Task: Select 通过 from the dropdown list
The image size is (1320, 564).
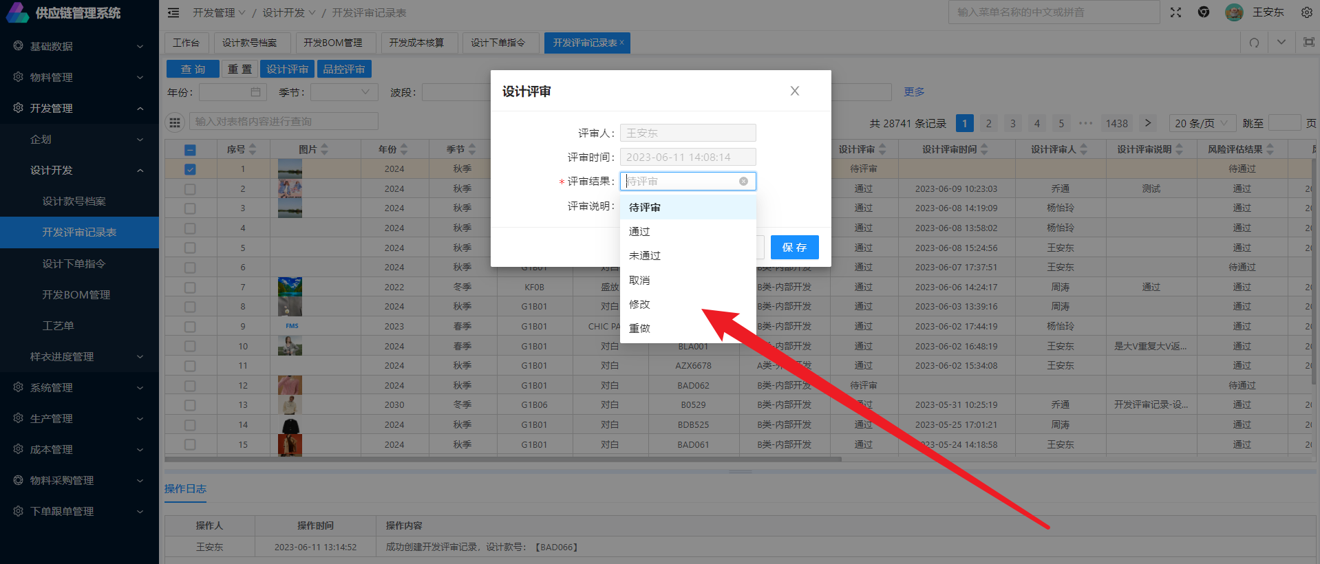Action: pos(639,232)
